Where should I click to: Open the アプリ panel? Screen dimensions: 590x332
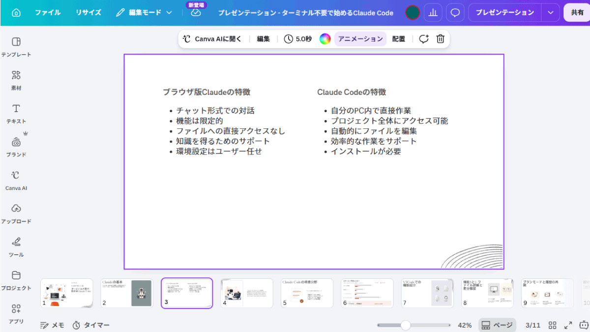tap(16, 314)
